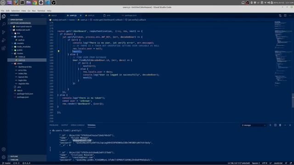Collapse the config folder
Screen dimensions: 294x165
click(27, 37)
